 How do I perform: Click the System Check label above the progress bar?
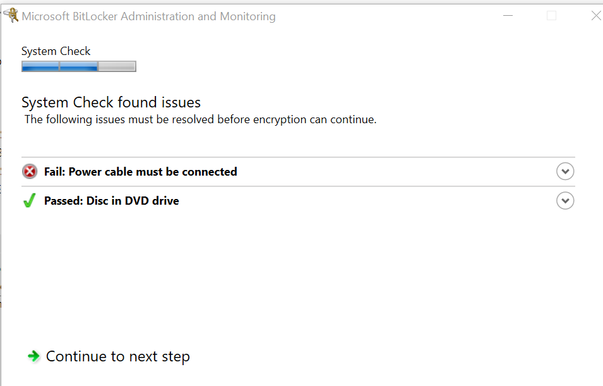tap(56, 51)
